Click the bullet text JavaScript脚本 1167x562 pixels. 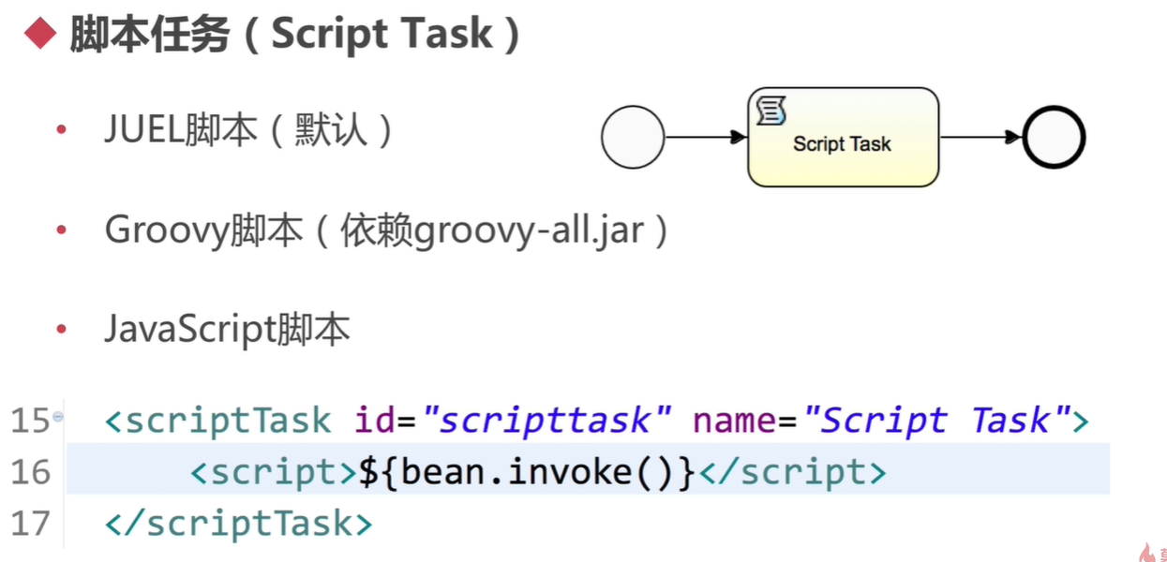[x=227, y=330]
